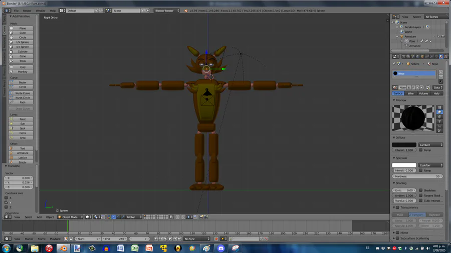Browse material datablock icon beside Nose
This screenshot has height=253, width=451.
tap(395, 87)
